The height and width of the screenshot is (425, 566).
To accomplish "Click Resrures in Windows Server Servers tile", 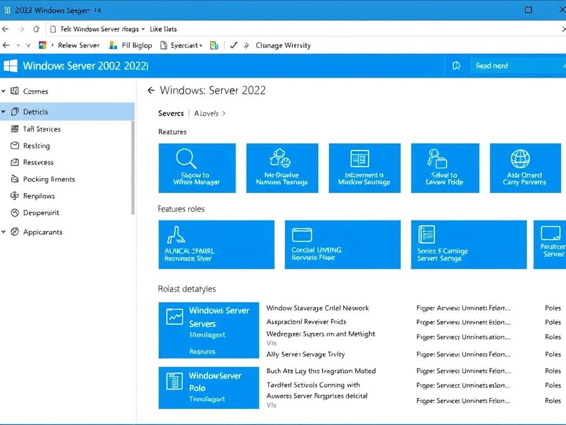I will tap(202, 351).
